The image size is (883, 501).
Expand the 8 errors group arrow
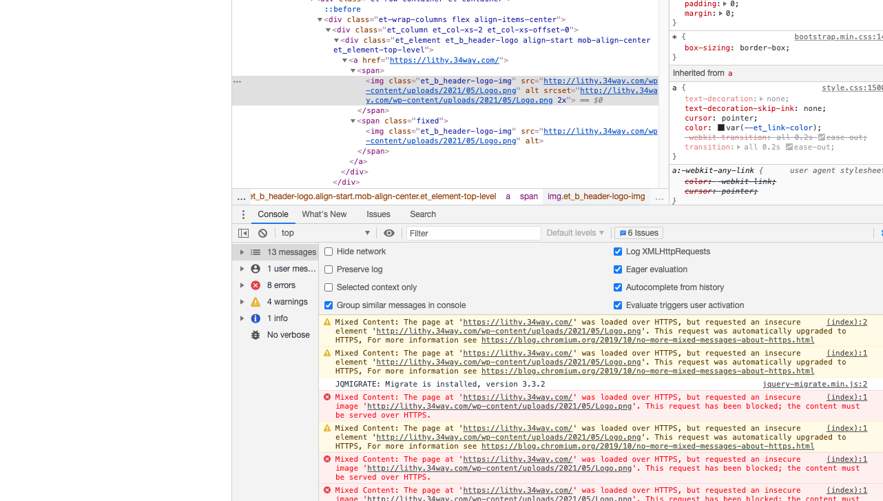(242, 285)
